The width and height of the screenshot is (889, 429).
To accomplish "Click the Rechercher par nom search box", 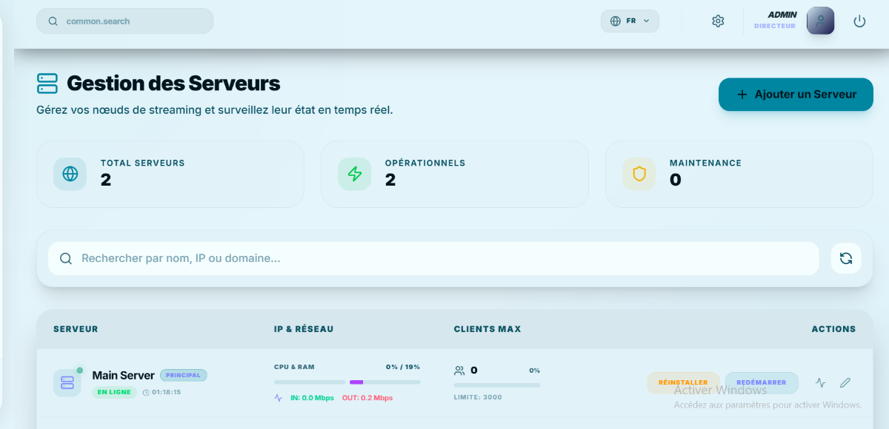I will [433, 258].
